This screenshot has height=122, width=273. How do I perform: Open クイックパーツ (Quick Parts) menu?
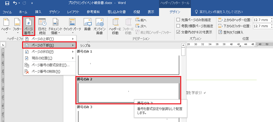pos(72,26)
